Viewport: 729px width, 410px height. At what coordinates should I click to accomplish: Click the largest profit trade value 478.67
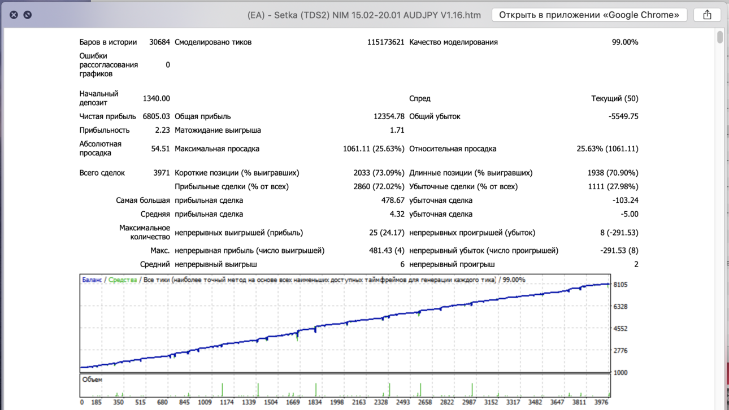[x=393, y=200]
